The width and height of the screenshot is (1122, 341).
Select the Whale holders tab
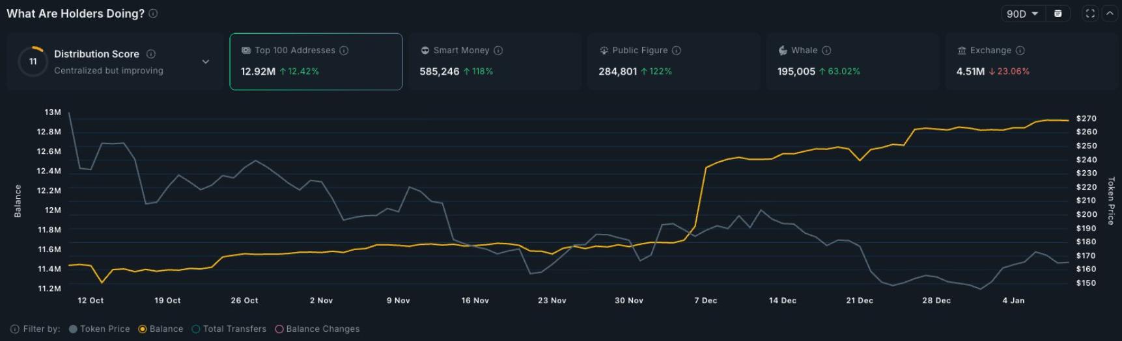852,62
